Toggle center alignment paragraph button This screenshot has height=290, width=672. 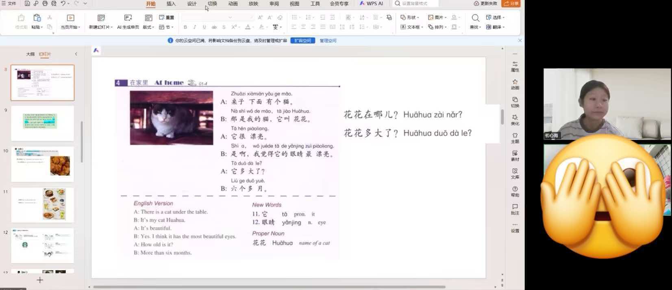303,27
